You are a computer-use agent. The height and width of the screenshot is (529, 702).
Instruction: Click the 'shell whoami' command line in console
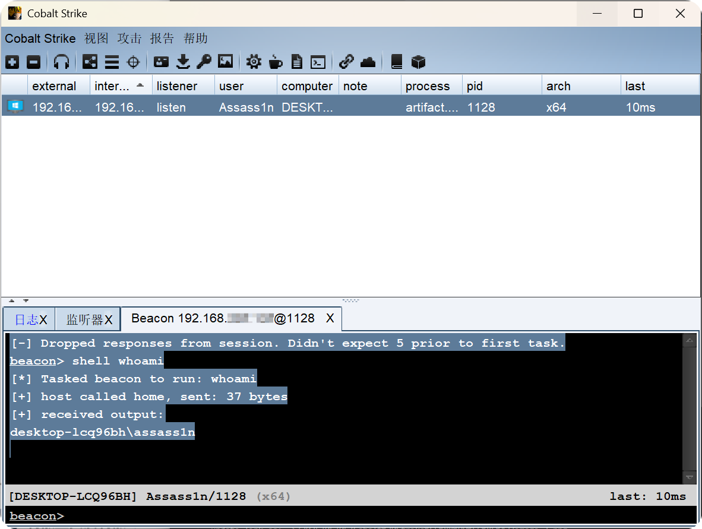pos(87,361)
